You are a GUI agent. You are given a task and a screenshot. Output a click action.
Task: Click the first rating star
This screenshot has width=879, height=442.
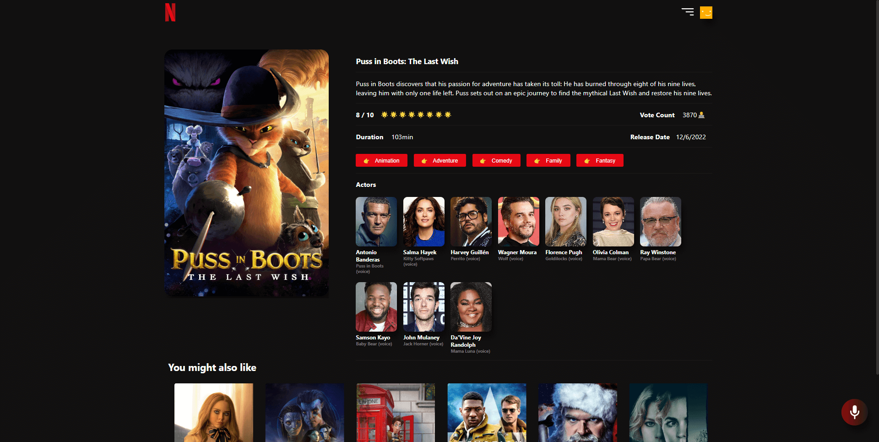385,115
